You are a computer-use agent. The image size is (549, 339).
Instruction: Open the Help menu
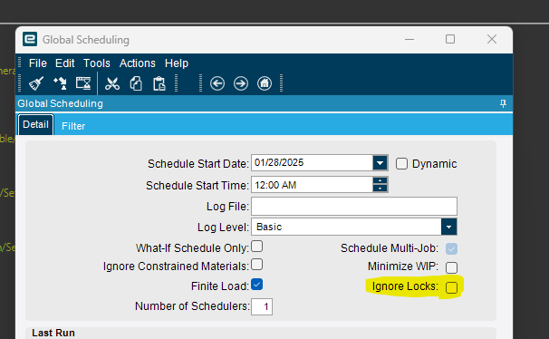(x=177, y=63)
